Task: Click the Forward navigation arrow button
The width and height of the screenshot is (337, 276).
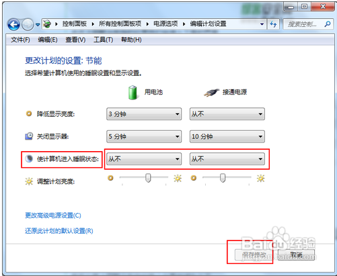Action: pyautogui.click(x=28, y=24)
